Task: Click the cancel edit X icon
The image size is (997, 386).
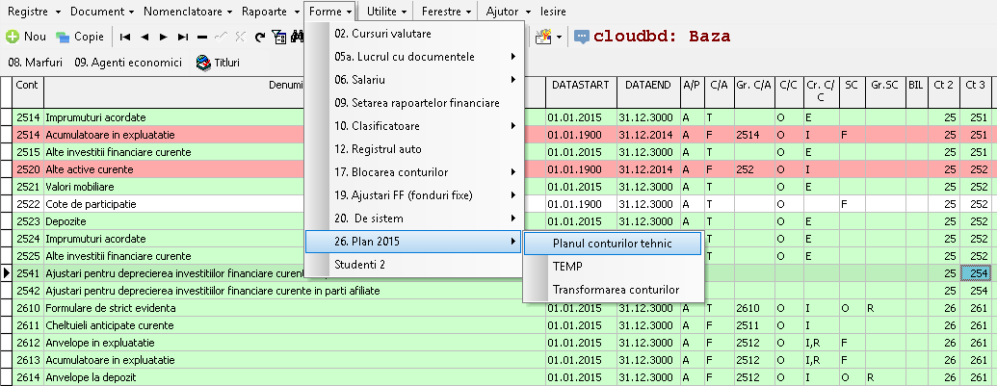Action: coord(240,37)
